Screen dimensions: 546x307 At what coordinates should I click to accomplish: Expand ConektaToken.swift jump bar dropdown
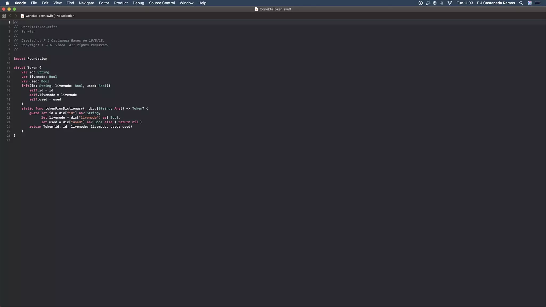(x=39, y=16)
